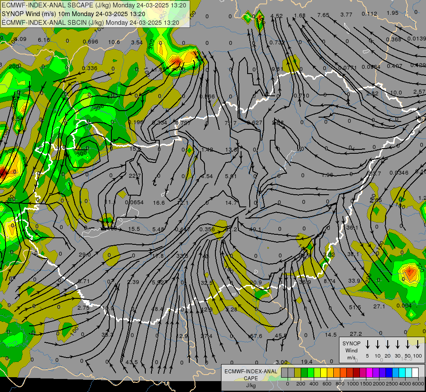
Task: Pick the olive CAPE legend swatch
Action: 298,372
